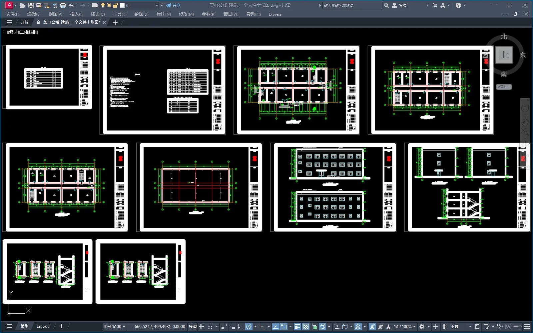Toggle object snap square icon

click(284, 327)
